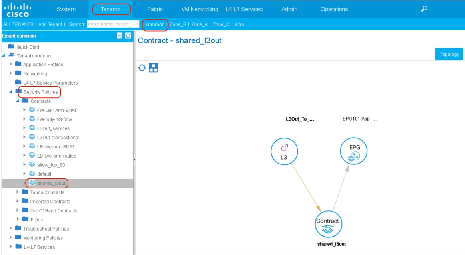Select the EPG node in topology
The image size is (465, 255).
click(x=354, y=151)
